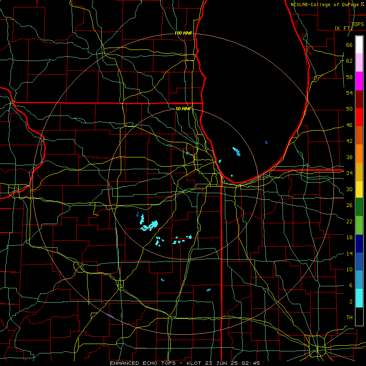The image size is (366, 366).
Task: Click the "100 NMI" range ring label
Action: point(183,33)
